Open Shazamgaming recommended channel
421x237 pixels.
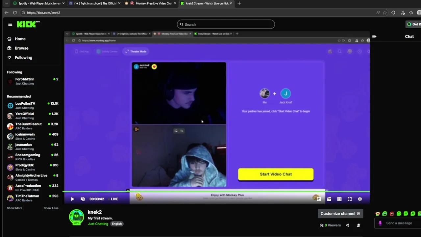tap(33, 157)
